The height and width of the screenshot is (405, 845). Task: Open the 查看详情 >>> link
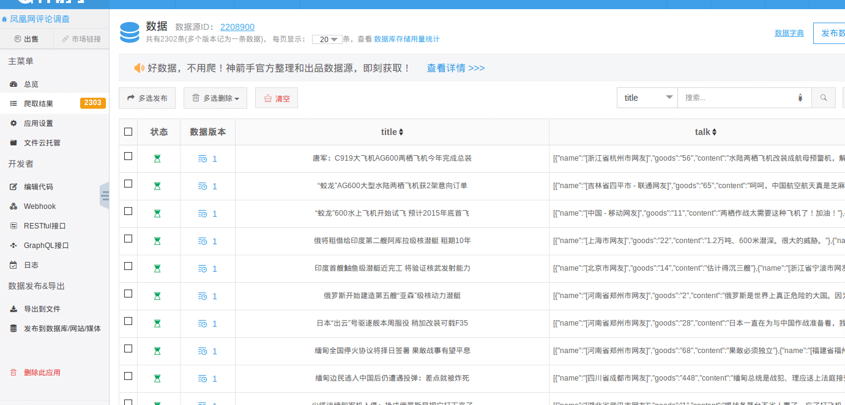(x=455, y=68)
